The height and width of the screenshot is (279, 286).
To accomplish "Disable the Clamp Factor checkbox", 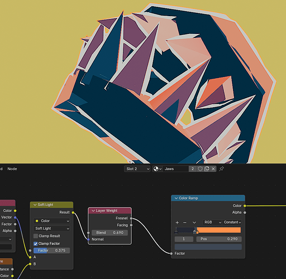I will point(36,244).
